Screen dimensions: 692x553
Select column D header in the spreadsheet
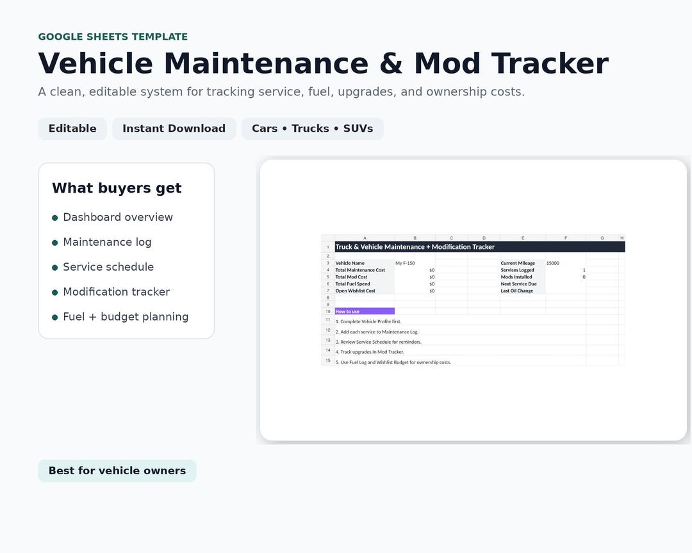pyautogui.click(x=484, y=238)
